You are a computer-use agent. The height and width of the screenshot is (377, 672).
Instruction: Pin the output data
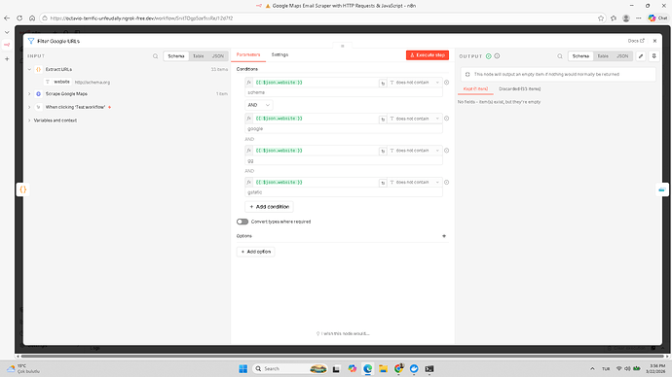click(x=654, y=56)
